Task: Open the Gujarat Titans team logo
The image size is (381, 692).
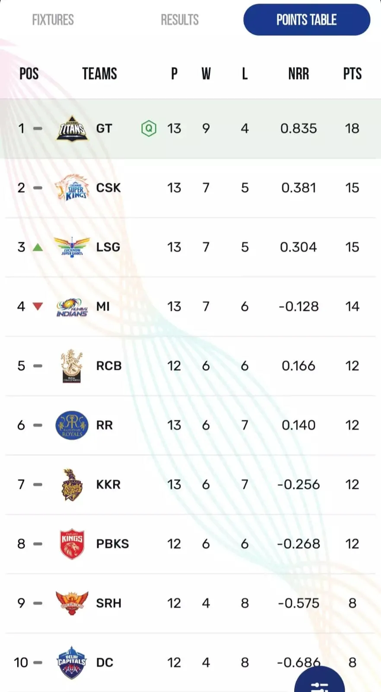Action: tap(72, 128)
